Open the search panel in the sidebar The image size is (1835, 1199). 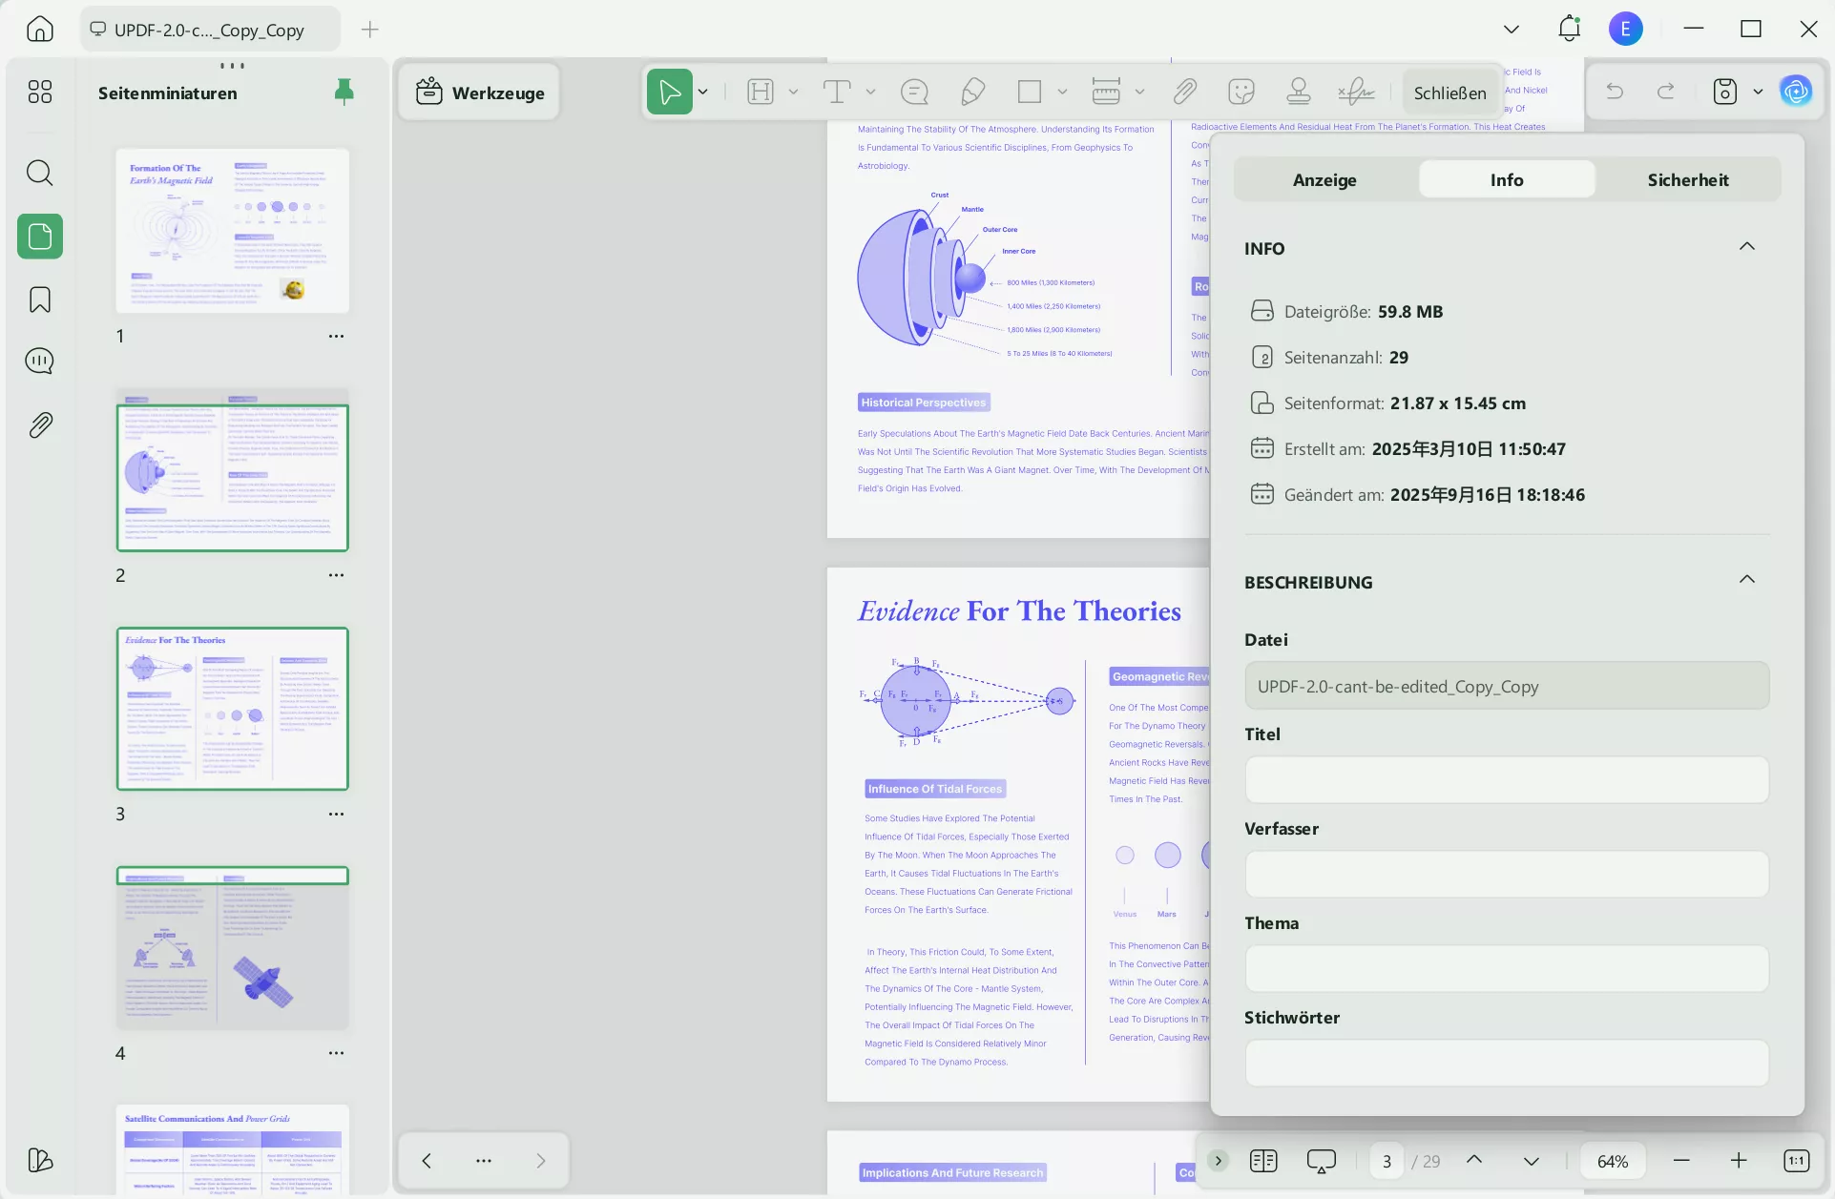pos(39,173)
